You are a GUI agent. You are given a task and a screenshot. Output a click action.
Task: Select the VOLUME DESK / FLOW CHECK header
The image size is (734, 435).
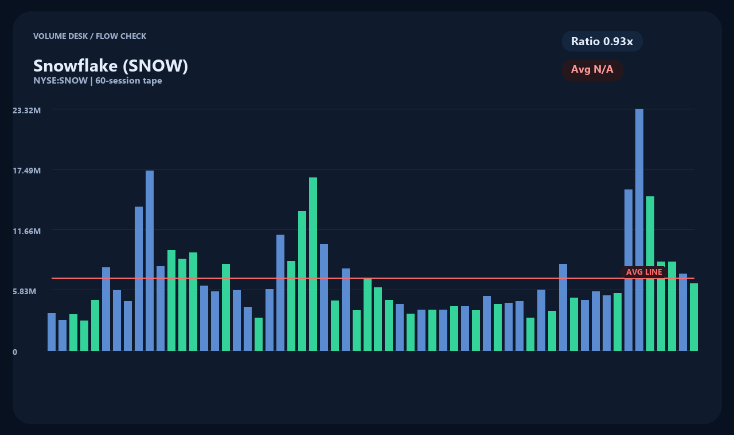point(90,36)
